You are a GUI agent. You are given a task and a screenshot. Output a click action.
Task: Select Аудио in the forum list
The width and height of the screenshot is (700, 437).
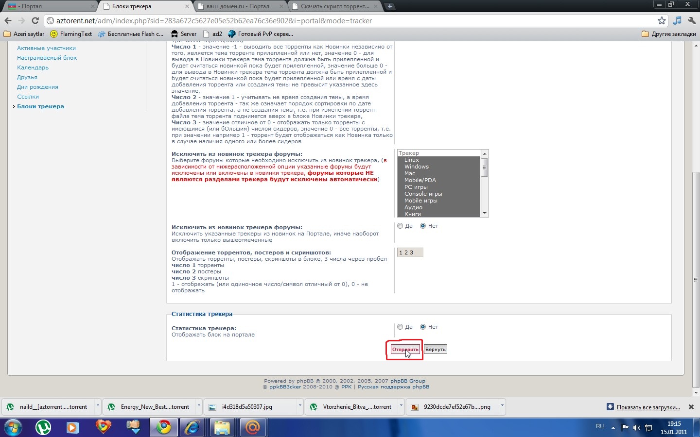(x=438, y=207)
